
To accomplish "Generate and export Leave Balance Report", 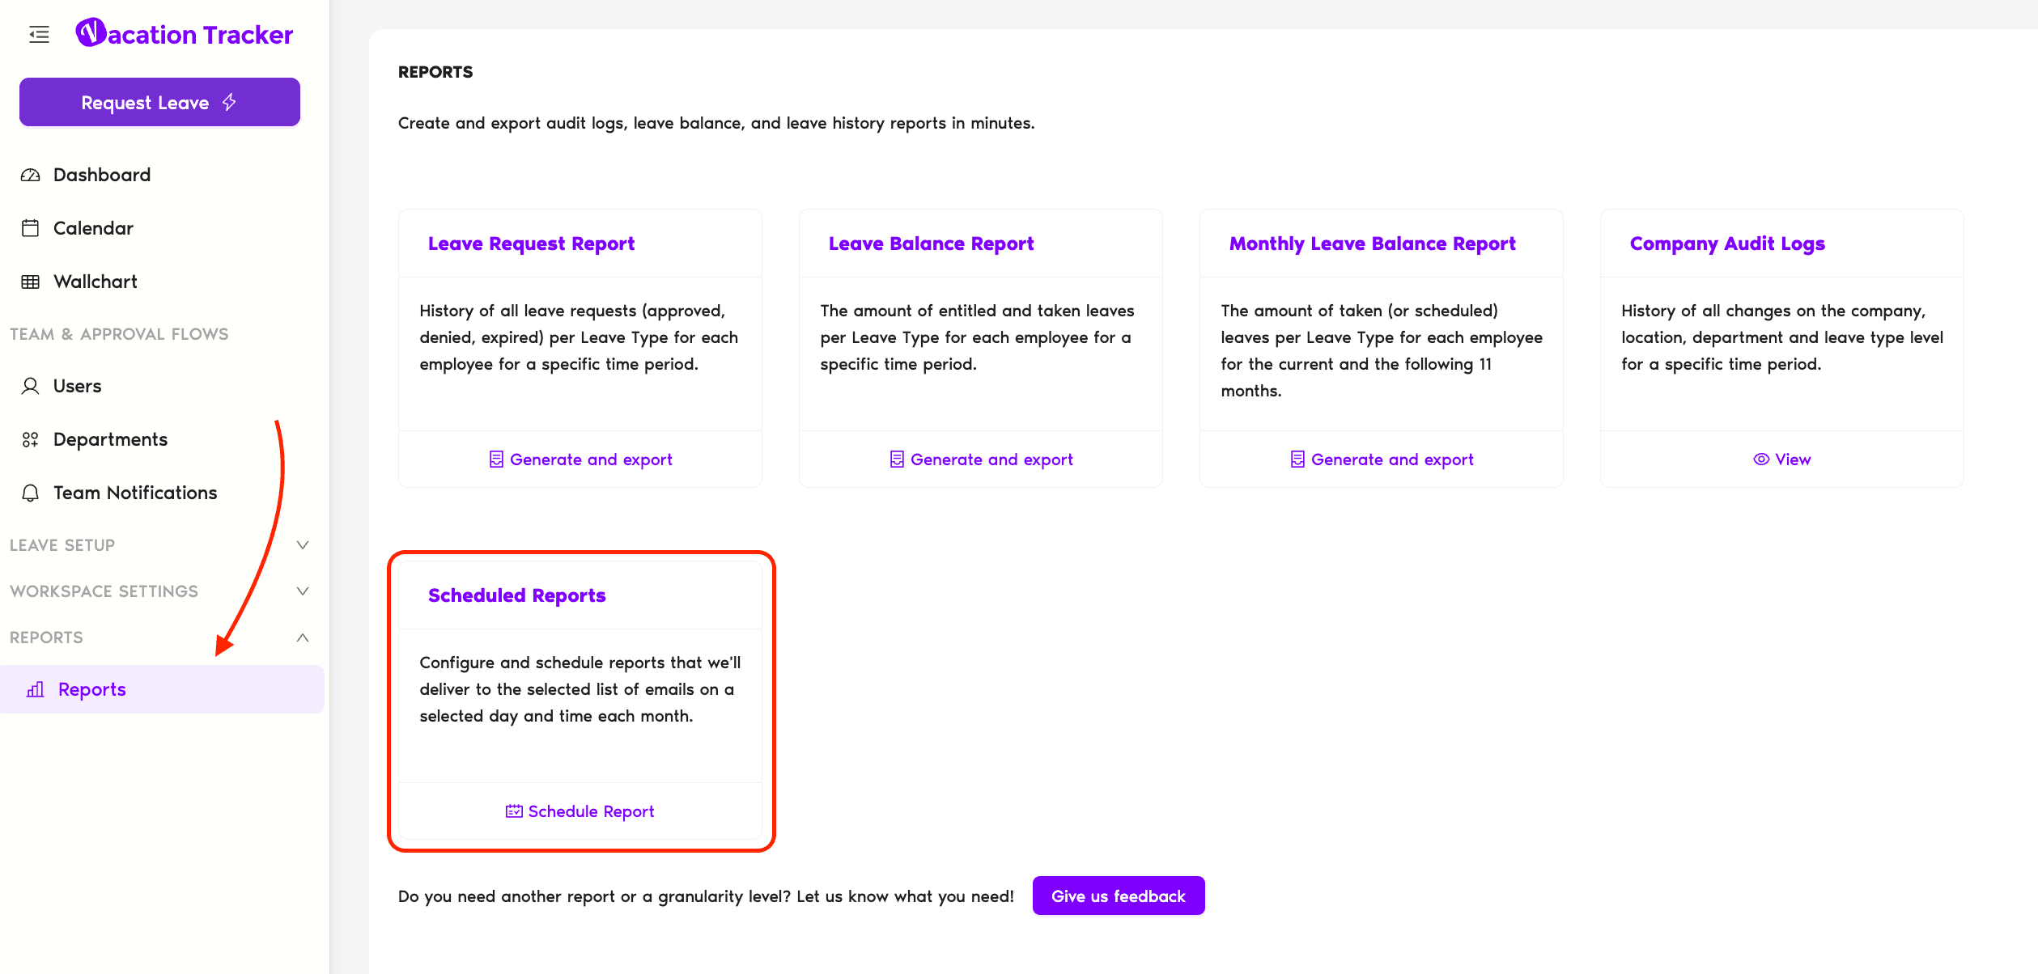I will tap(981, 459).
